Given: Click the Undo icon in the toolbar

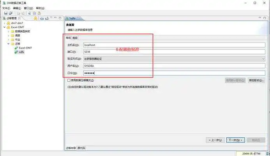Looking at the screenshot, I should coord(18,13).
